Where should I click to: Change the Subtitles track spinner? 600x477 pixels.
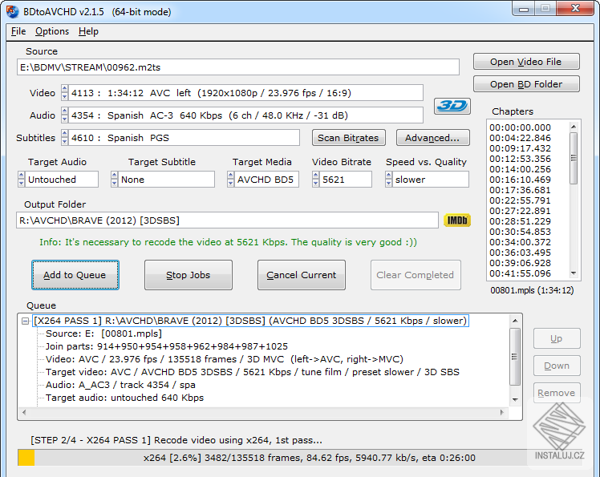point(65,138)
